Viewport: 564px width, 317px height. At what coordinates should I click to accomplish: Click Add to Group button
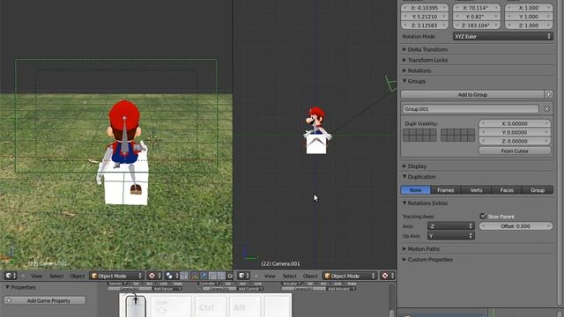point(472,94)
